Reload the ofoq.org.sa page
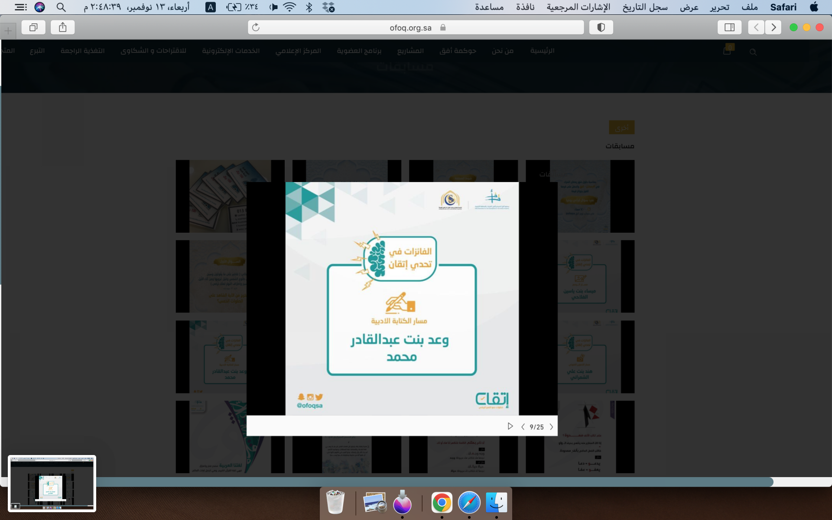This screenshot has height=520, width=832. 256,27
